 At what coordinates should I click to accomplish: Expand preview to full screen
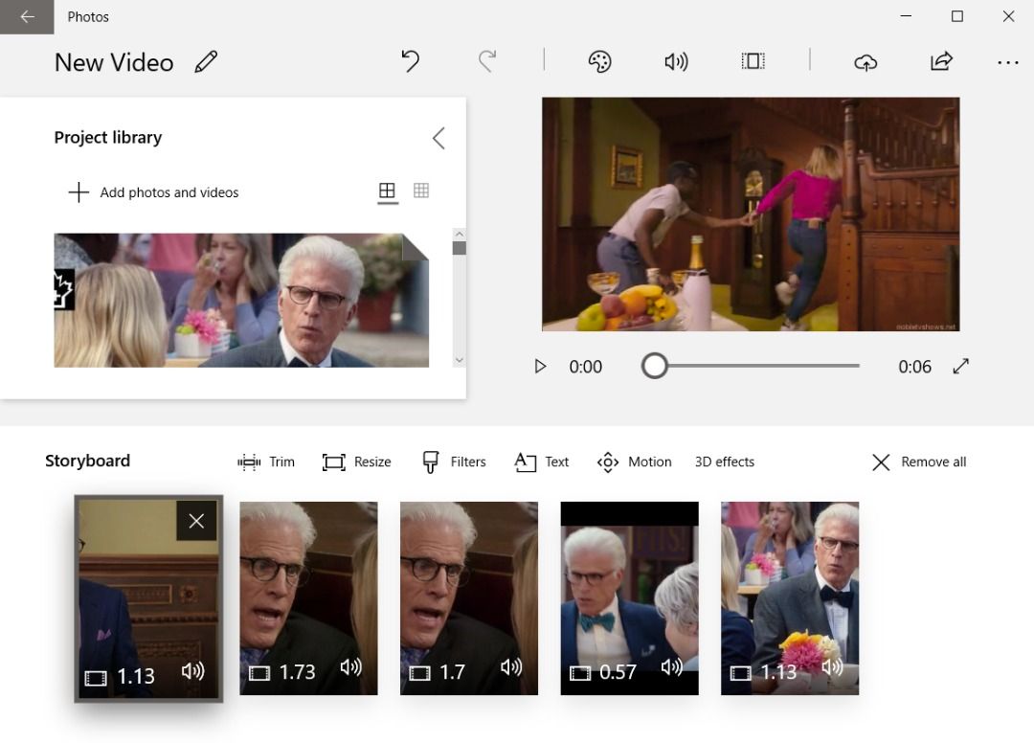(961, 366)
